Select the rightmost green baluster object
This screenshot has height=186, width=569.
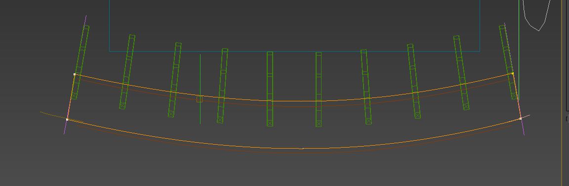tap(509, 62)
